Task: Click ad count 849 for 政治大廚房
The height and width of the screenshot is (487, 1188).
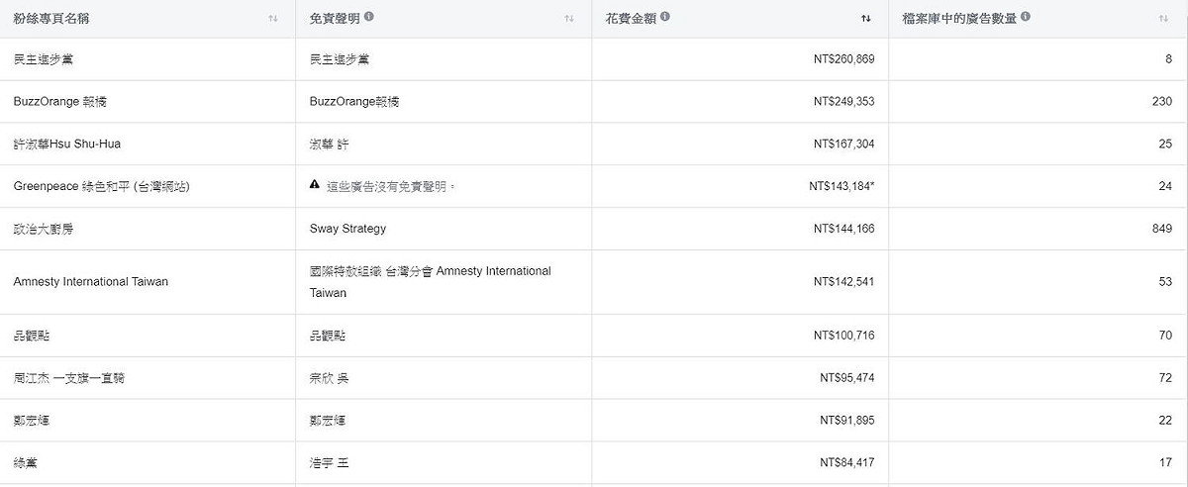Action: click(1162, 229)
